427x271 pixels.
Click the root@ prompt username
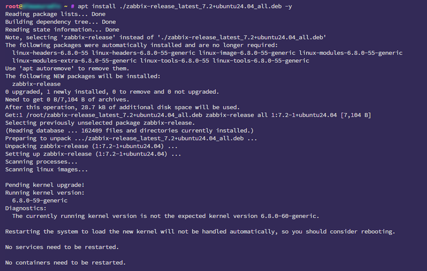point(14,6)
